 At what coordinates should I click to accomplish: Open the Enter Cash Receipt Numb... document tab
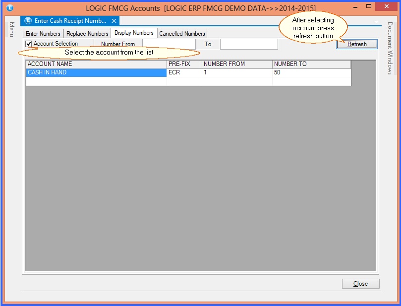click(70, 21)
